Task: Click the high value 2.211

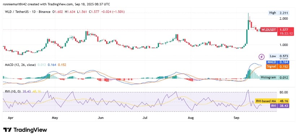Action: coord(283,13)
